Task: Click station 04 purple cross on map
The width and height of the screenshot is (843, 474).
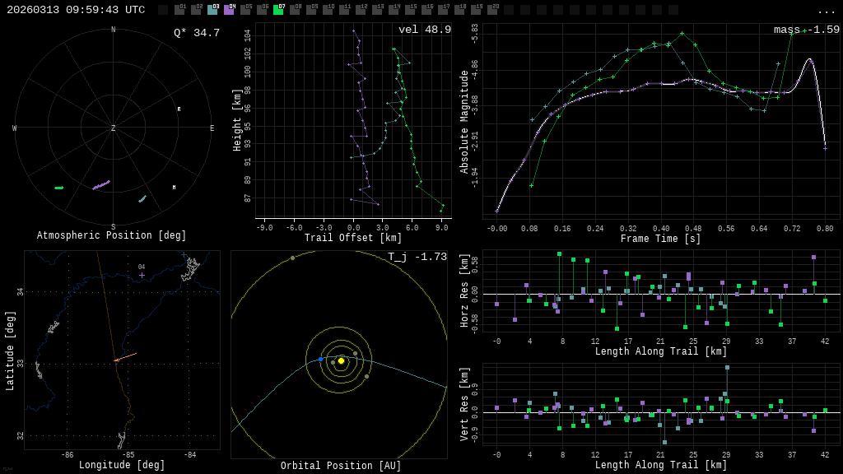Action: [x=142, y=275]
